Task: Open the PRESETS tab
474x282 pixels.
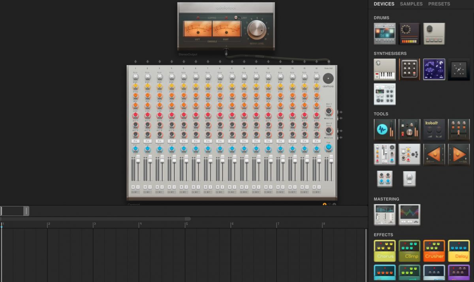Action: [439, 4]
